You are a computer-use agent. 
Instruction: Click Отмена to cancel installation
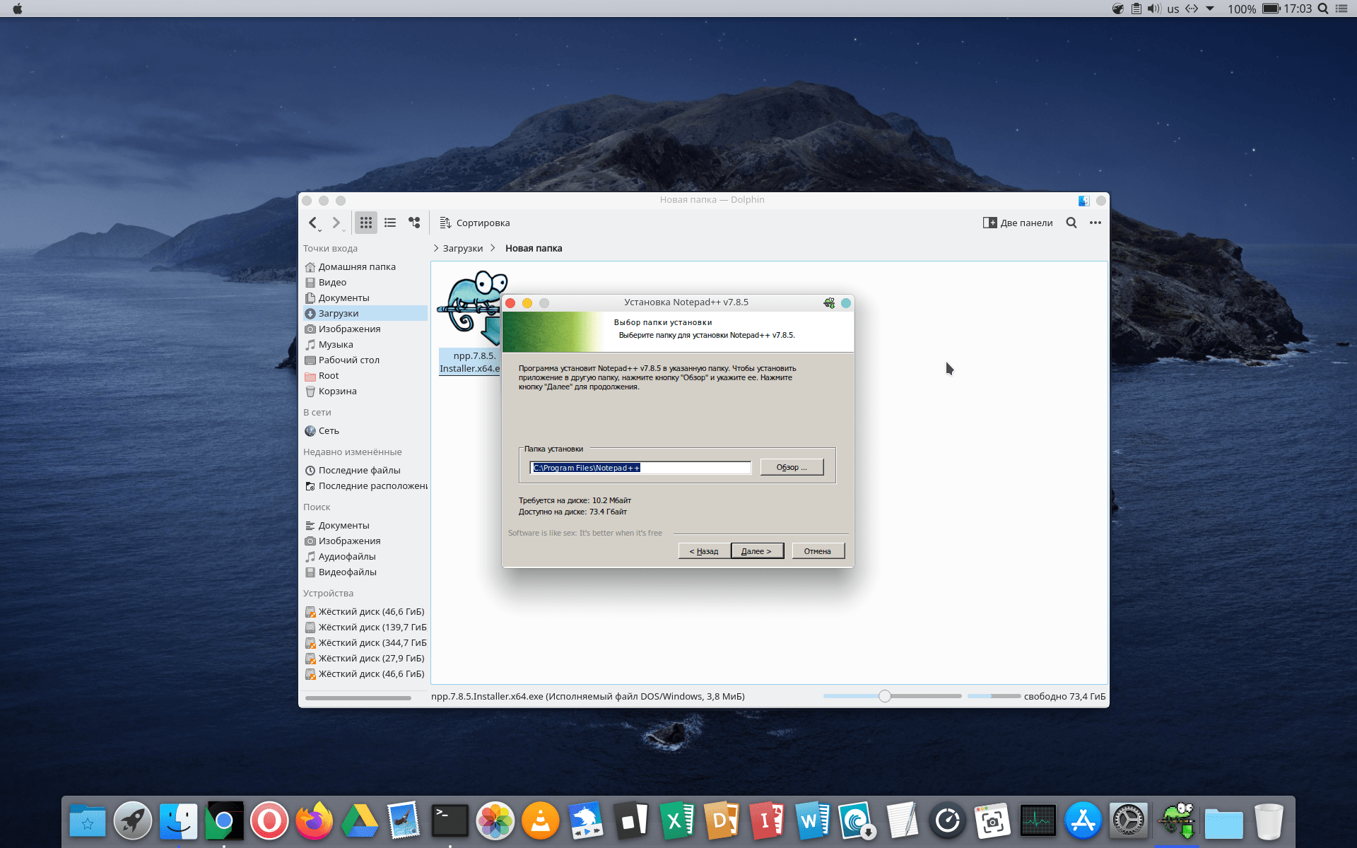pyautogui.click(x=818, y=550)
